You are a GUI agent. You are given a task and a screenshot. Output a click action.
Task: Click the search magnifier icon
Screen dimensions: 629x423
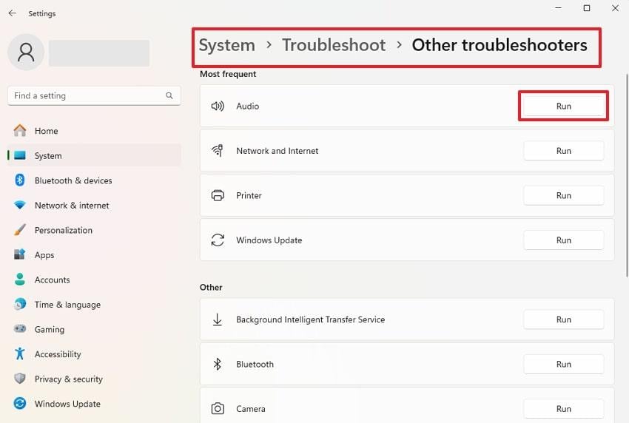tap(169, 95)
